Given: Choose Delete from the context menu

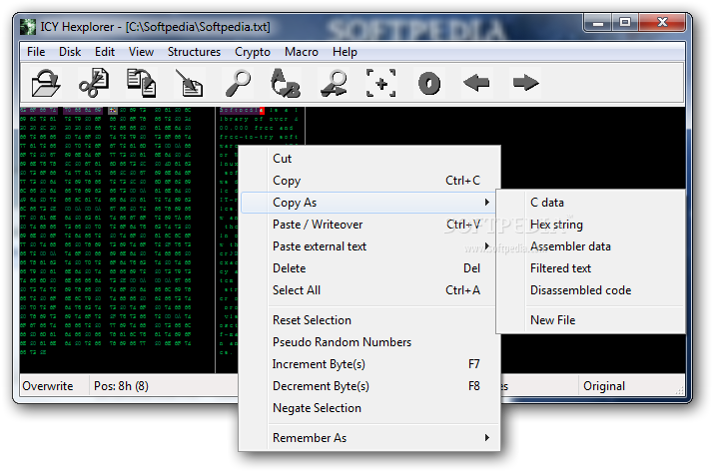Looking at the screenshot, I should 369,268.
